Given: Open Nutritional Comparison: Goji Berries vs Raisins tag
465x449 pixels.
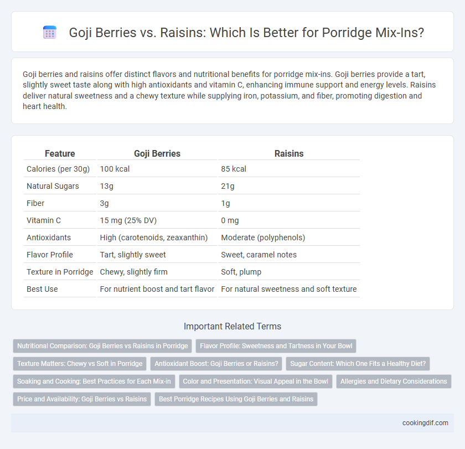Looking at the screenshot, I should click(x=102, y=346).
